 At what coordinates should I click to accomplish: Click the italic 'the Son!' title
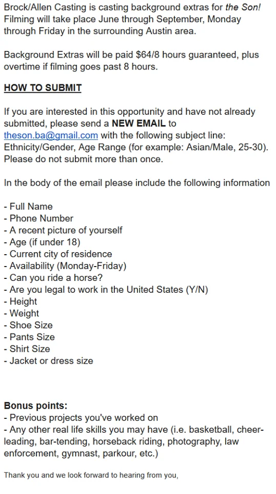(x=243, y=7)
